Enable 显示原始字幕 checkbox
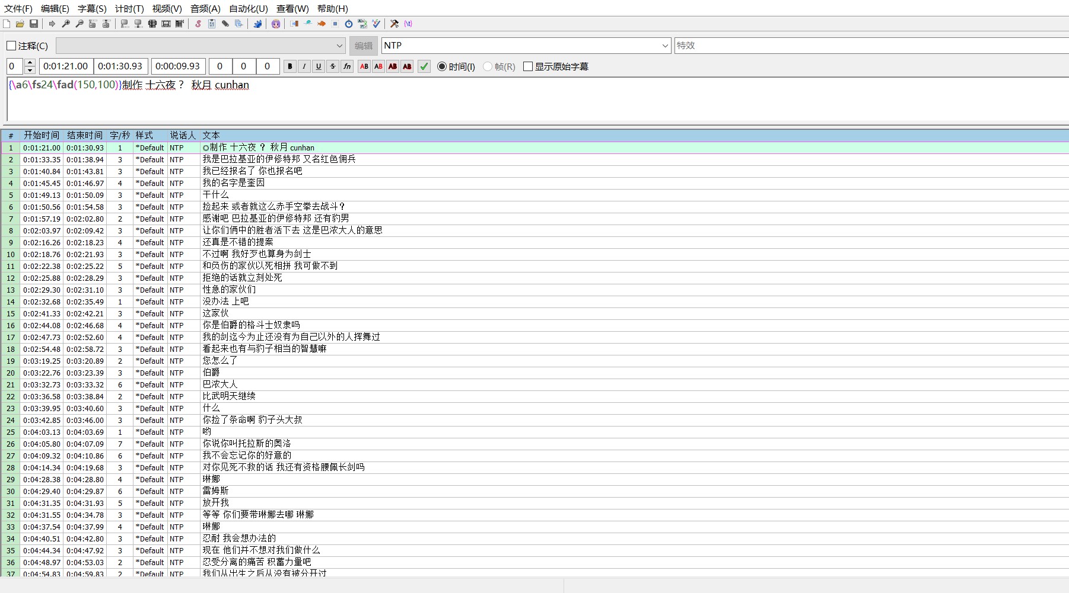 click(528, 66)
